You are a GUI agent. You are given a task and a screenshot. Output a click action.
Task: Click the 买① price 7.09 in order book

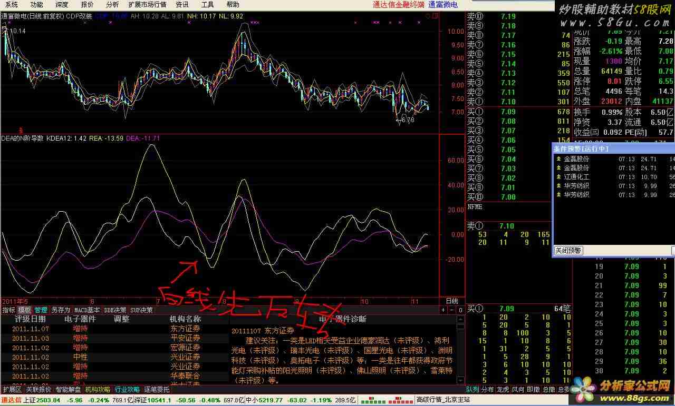tap(508, 112)
